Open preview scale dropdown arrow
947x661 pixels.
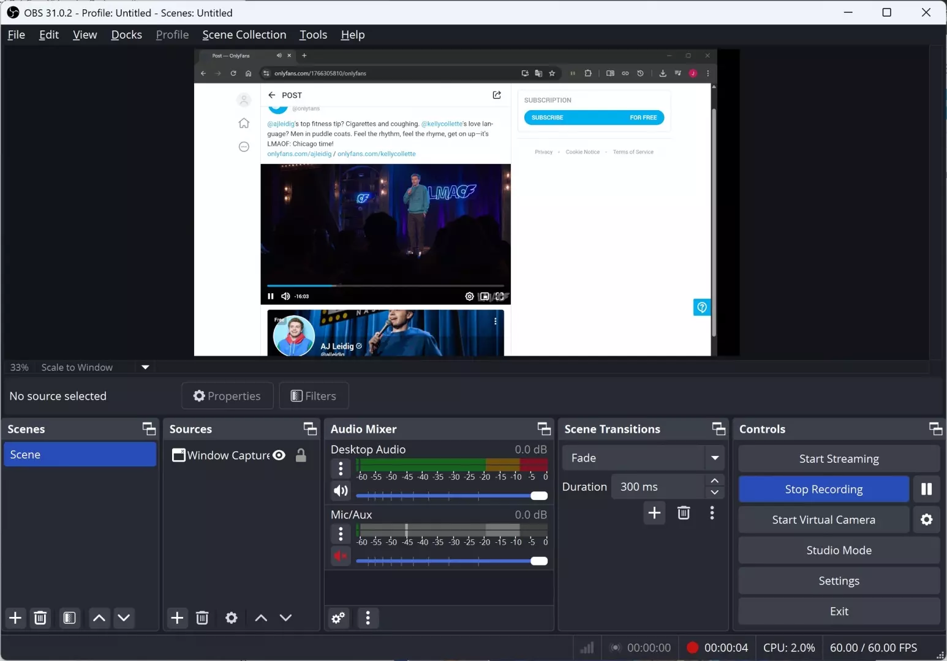click(x=145, y=367)
